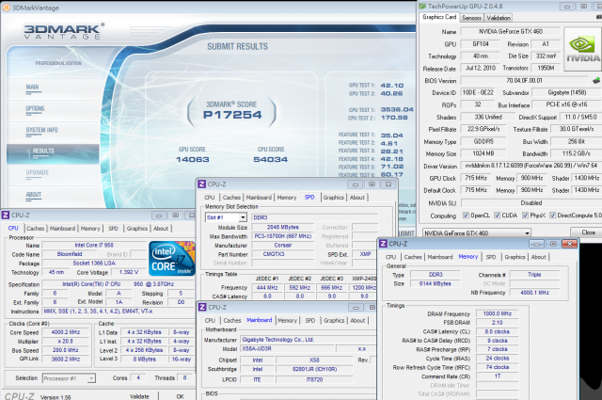
Task: Open the NVIDIA GeForce GTX 460 dropdown
Action: [x=477, y=232]
